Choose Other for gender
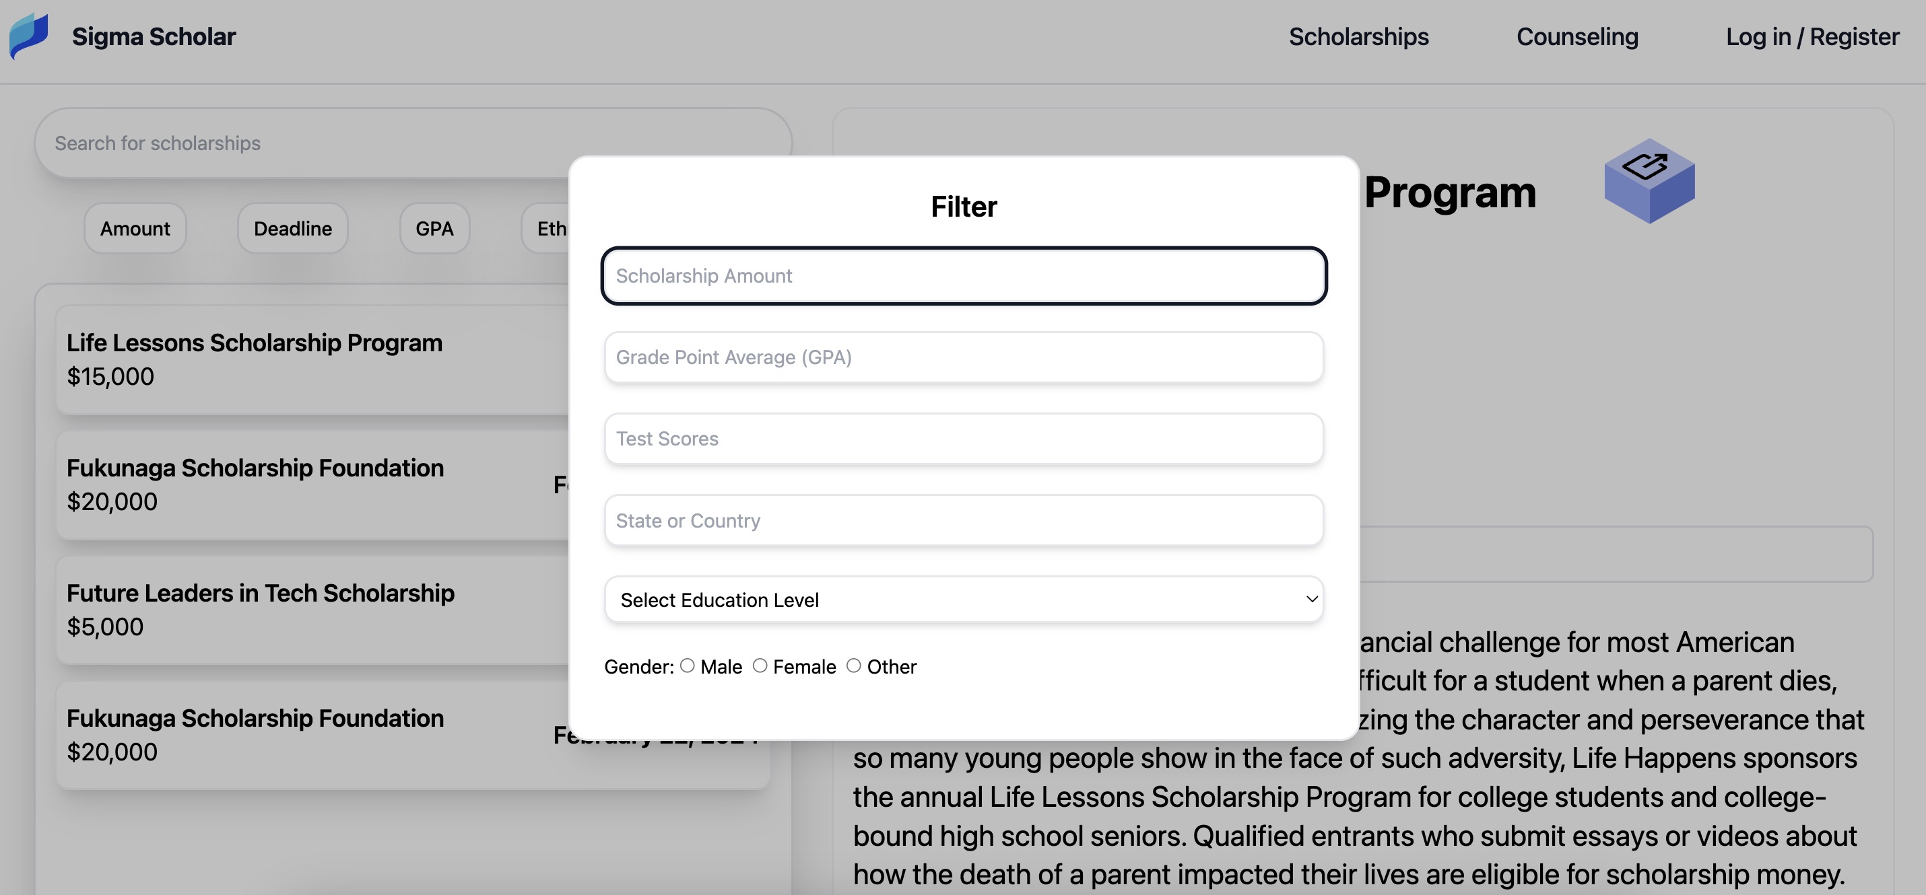Image resolution: width=1926 pixels, height=895 pixels. pyautogui.click(x=854, y=665)
